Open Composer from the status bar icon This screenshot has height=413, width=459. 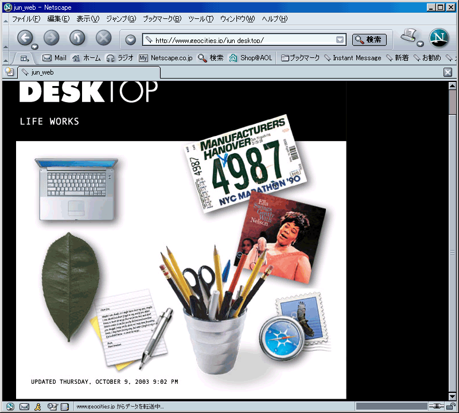(x=52, y=406)
